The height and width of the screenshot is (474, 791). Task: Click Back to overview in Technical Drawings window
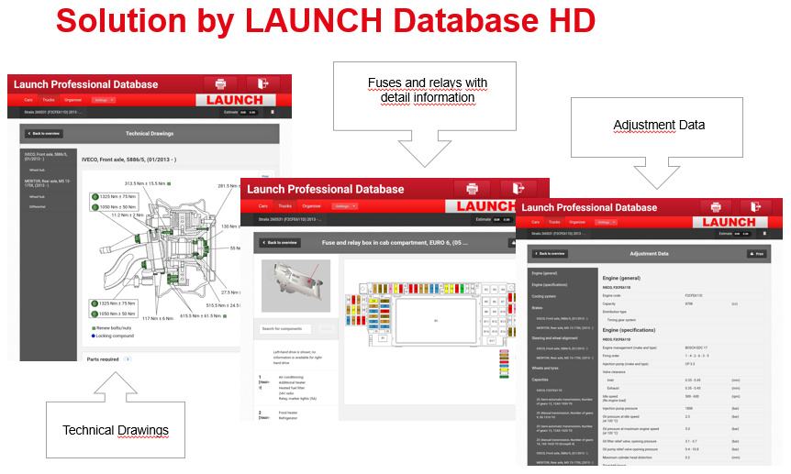point(44,134)
